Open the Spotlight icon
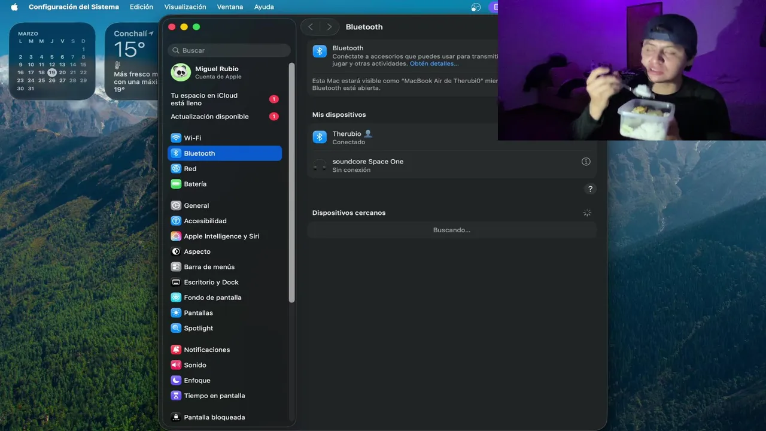The height and width of the screenshot is (431, 766). coord(176,328)
